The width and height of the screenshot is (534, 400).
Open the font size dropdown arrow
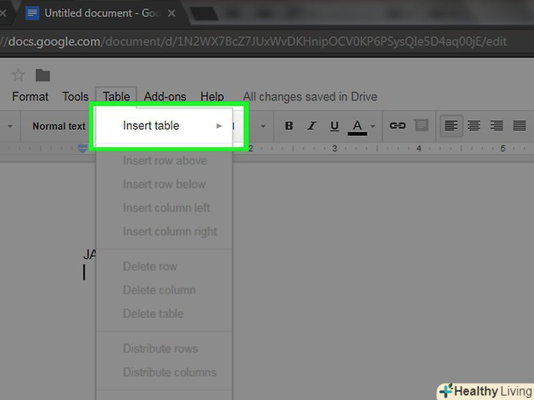pos(263,126)
